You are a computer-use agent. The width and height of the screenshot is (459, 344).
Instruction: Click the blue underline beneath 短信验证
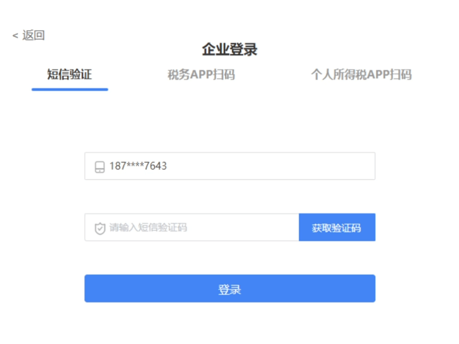70,89
